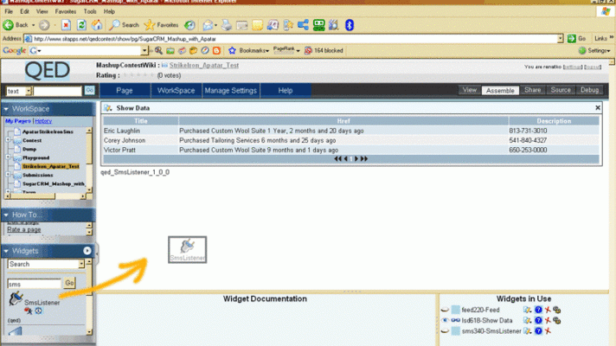This screenshot has height=346, width=616.
Task: Click edit icon for lsd618-Show Data
Action: (527, 320)
